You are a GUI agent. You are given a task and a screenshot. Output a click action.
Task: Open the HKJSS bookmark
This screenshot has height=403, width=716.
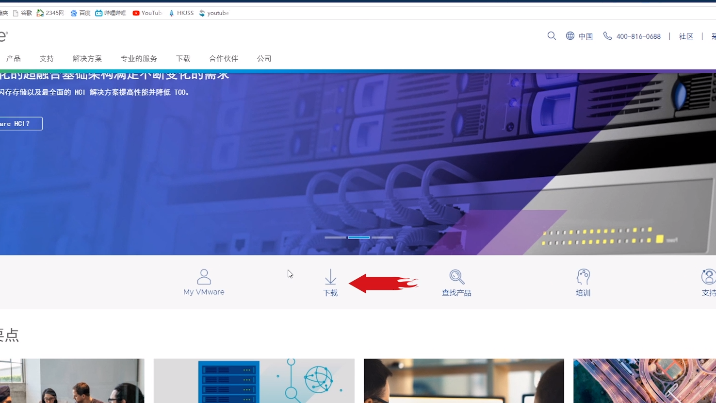(x=180, y=13)
